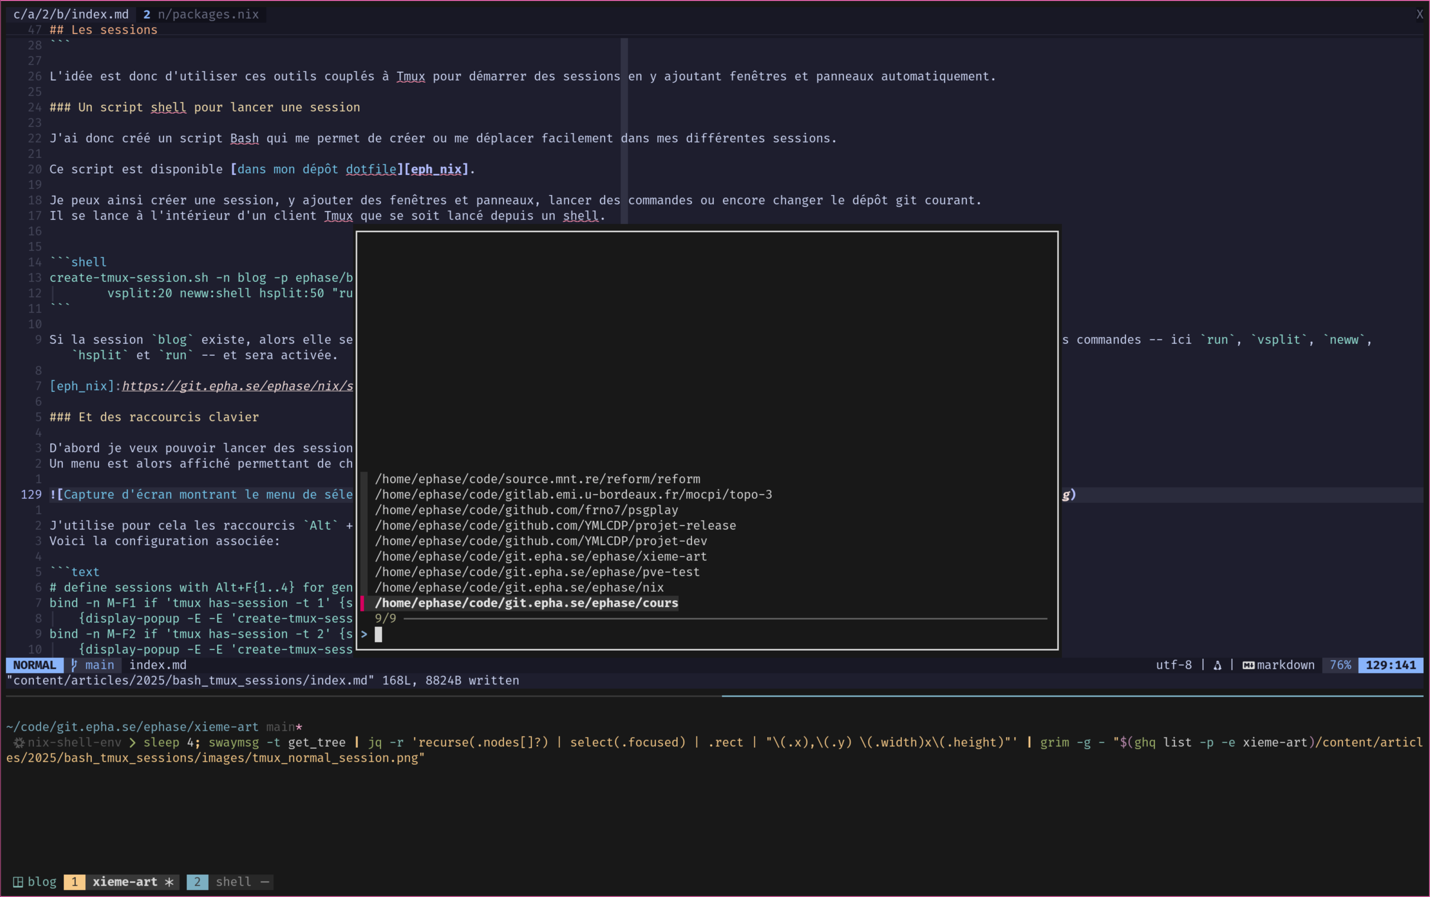Select tmux window 2 shell
This screenshot has height=897, width=1430.
click(231, 882)
